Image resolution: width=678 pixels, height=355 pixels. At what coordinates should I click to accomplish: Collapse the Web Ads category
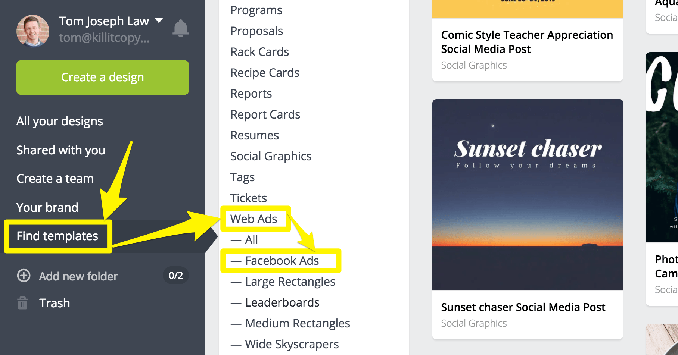pyautogui.click(x=254, y=219)
